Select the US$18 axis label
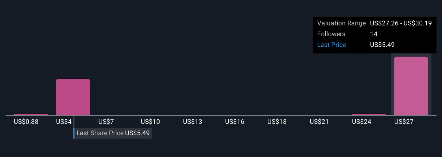The width and height of the screenshot is (442, 157). point(277,122)
